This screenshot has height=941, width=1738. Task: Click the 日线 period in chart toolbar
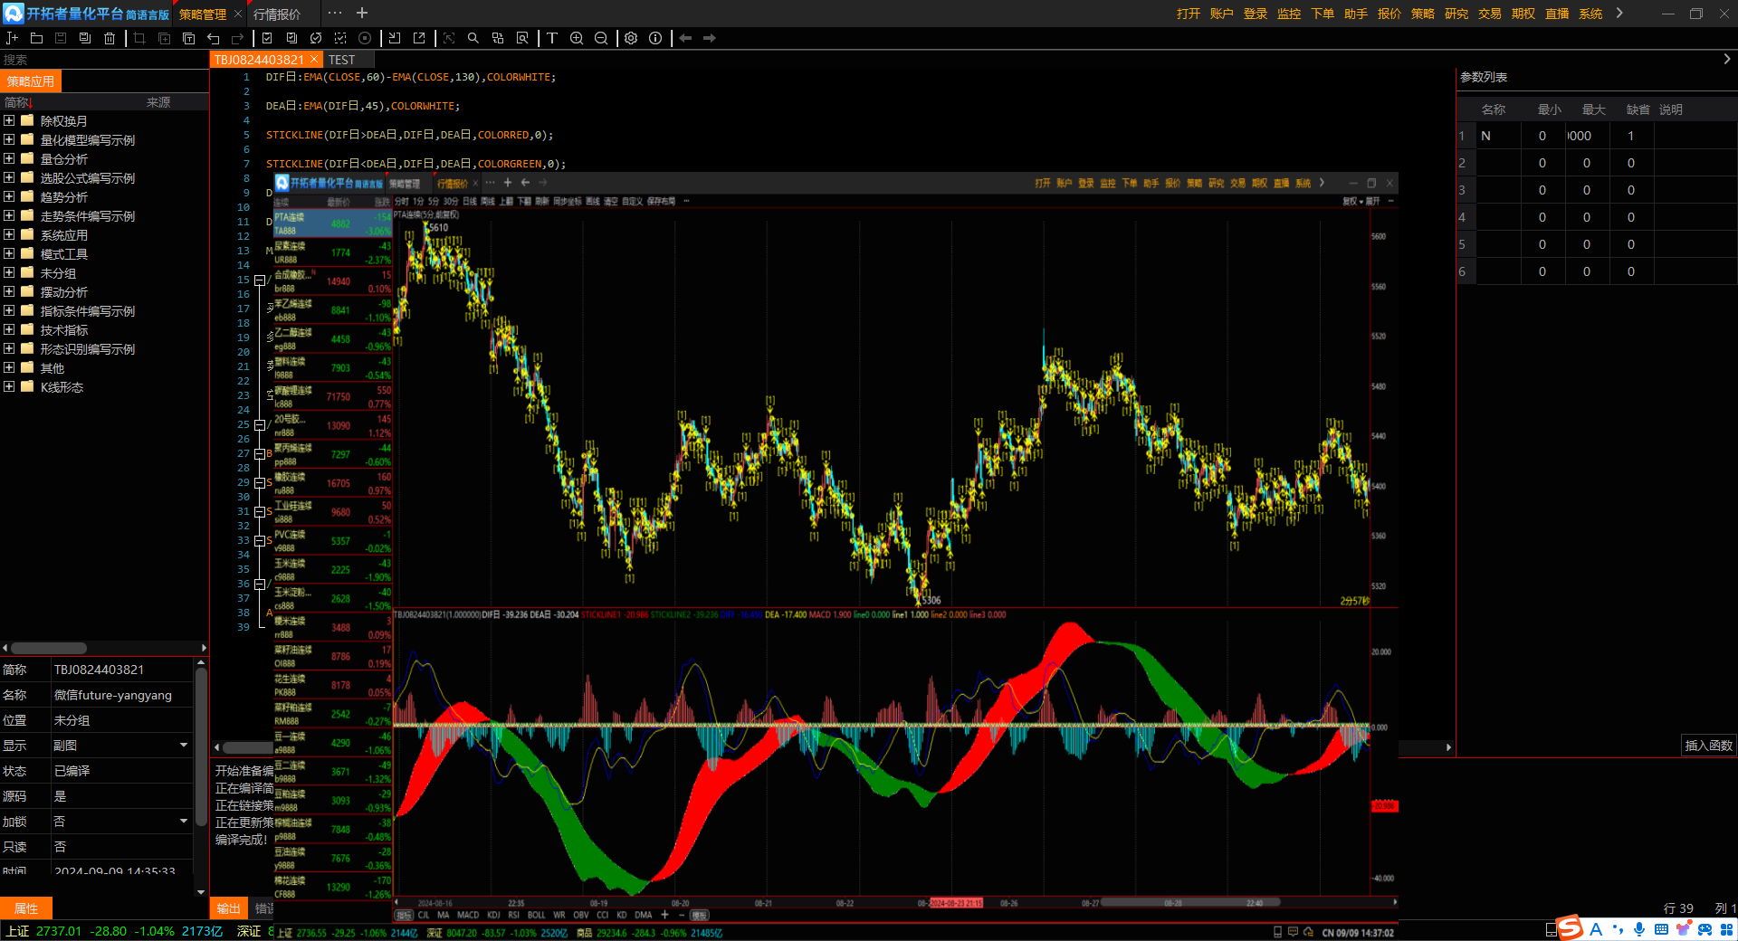click(469, 201)
